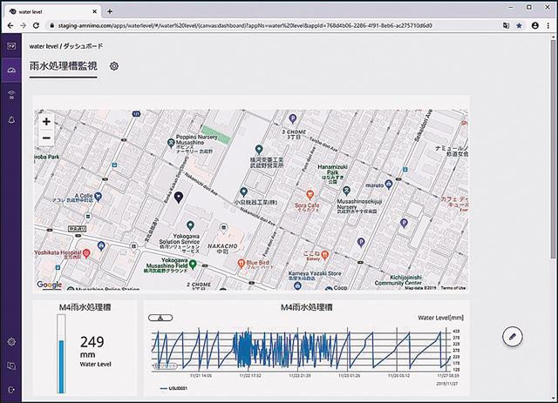The height and width of the screenshot is (403, 558).
Task: Reload the page with refresh icon
Action: 36,25
